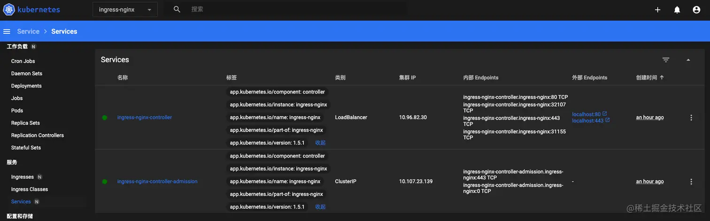The width and height of the screenshot is (710, 221).
Task: Collapse the Services card with arrow
Action: (x=688, y=60)
